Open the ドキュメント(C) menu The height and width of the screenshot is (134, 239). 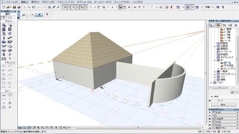pyautogui.click(x=66, y=2)
